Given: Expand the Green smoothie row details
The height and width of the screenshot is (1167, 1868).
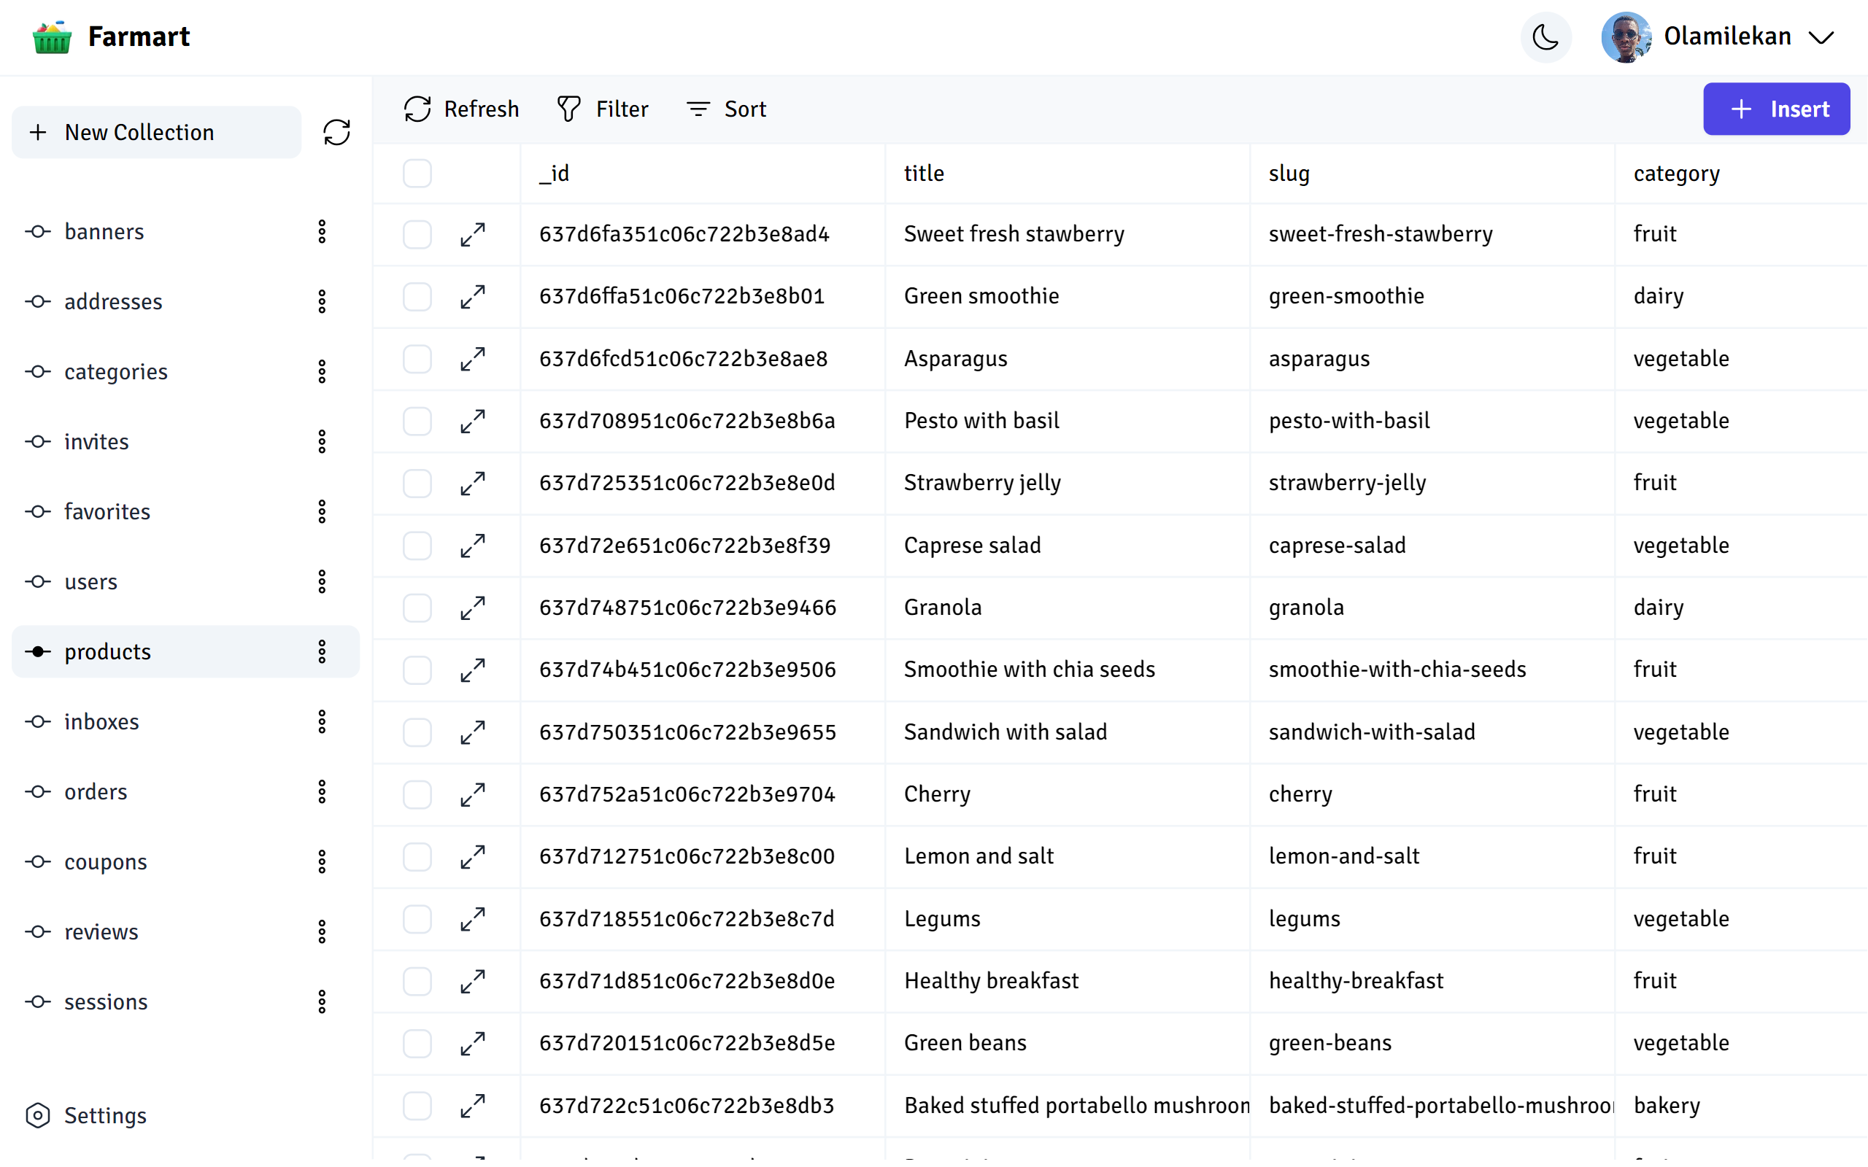Looking at the screenshot, I should (472, 296).
